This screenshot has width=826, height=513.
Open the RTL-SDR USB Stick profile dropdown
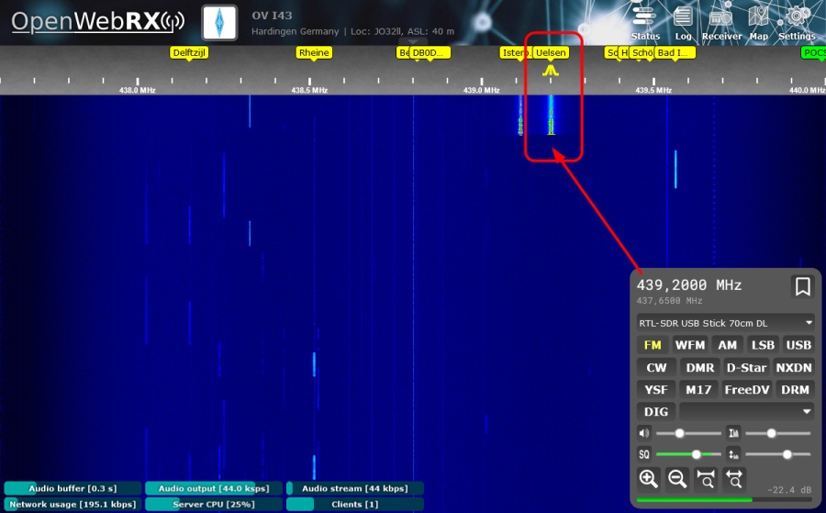(x=725, y=323)
